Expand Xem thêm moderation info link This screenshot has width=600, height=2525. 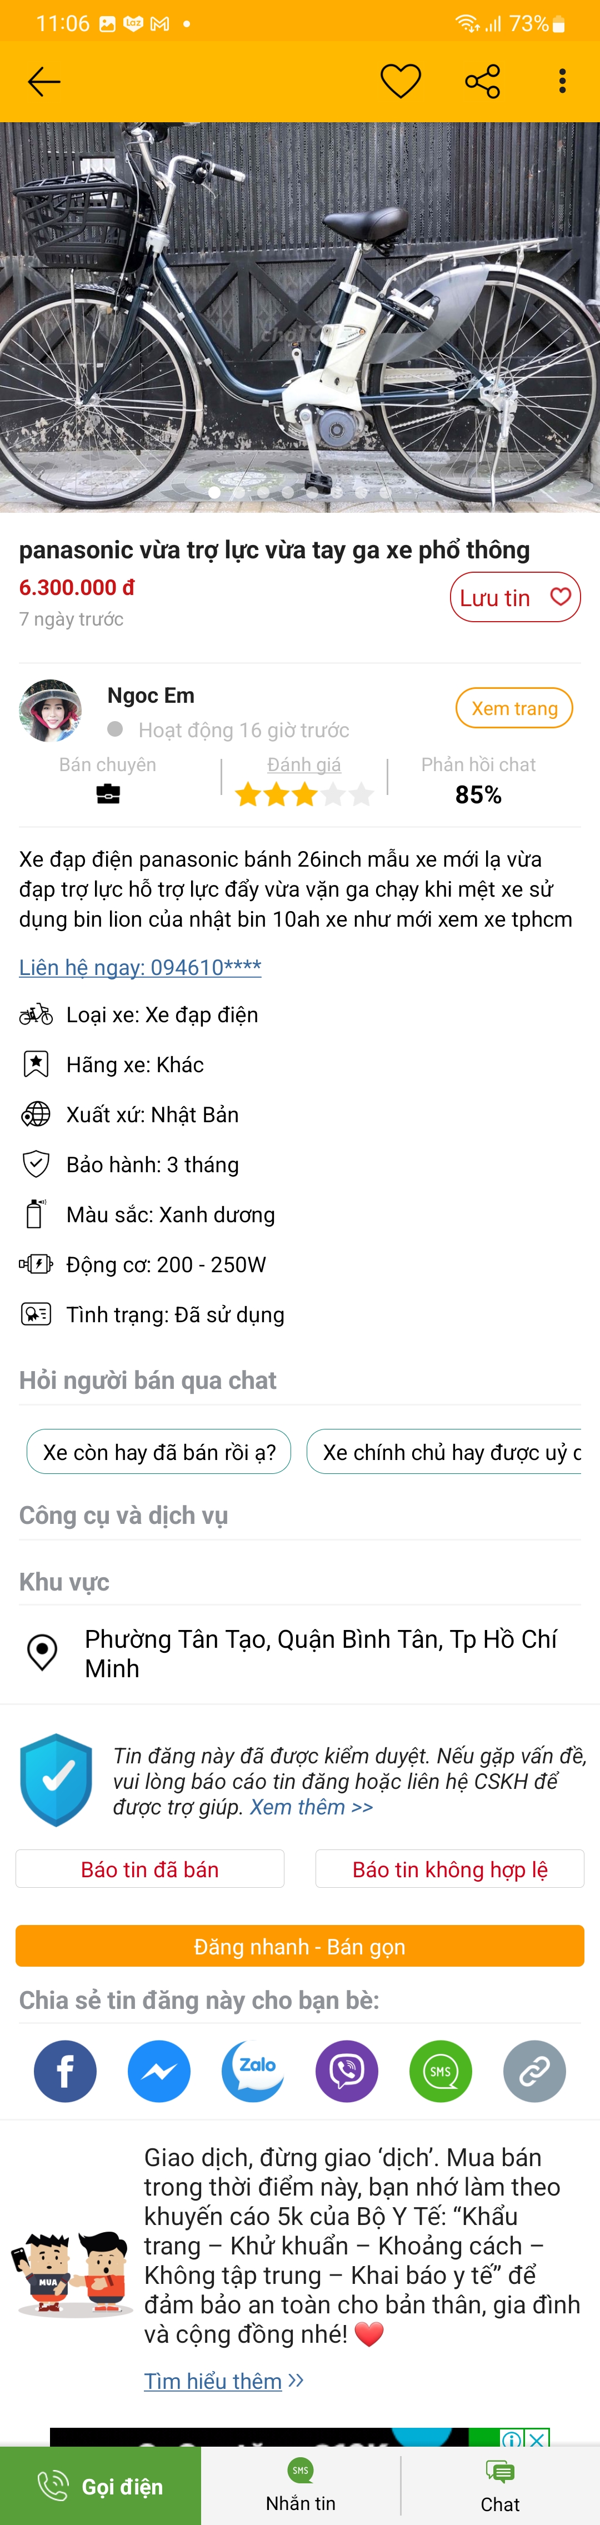(312, 1807)
